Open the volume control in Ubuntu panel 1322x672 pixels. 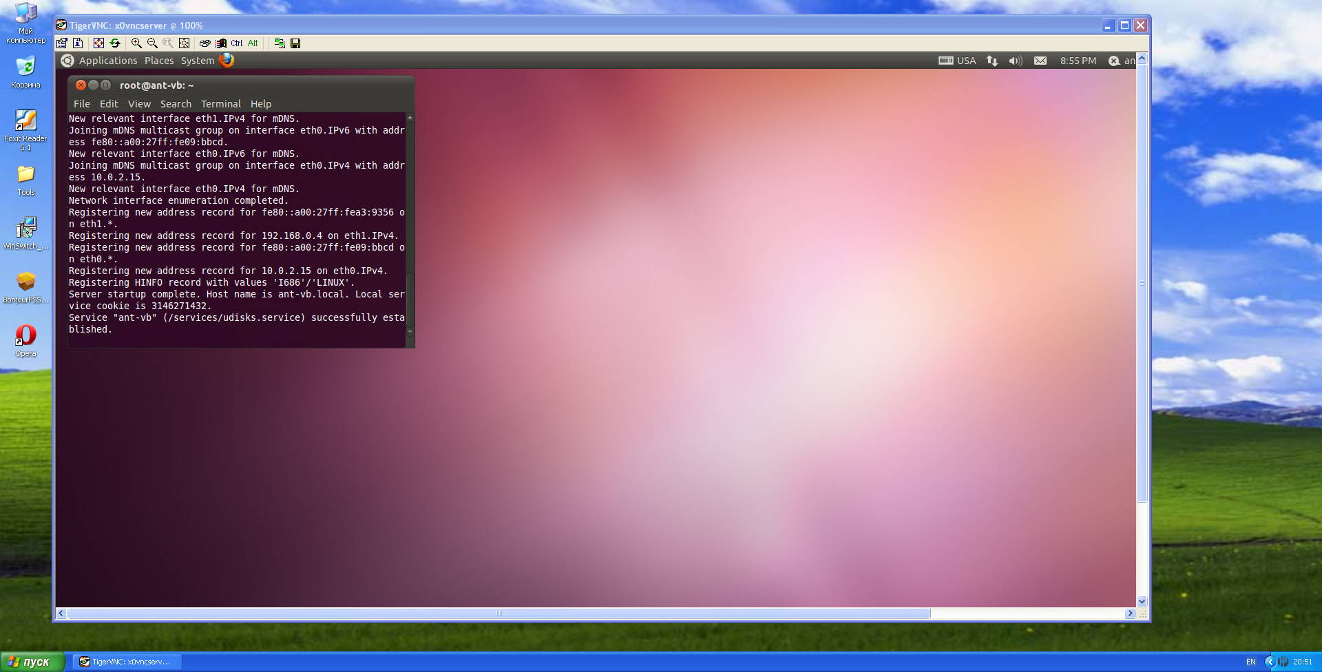(1015, 61)
